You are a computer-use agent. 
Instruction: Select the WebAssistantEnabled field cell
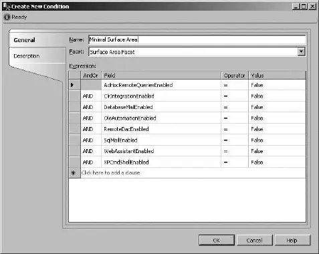pos(161,151)
